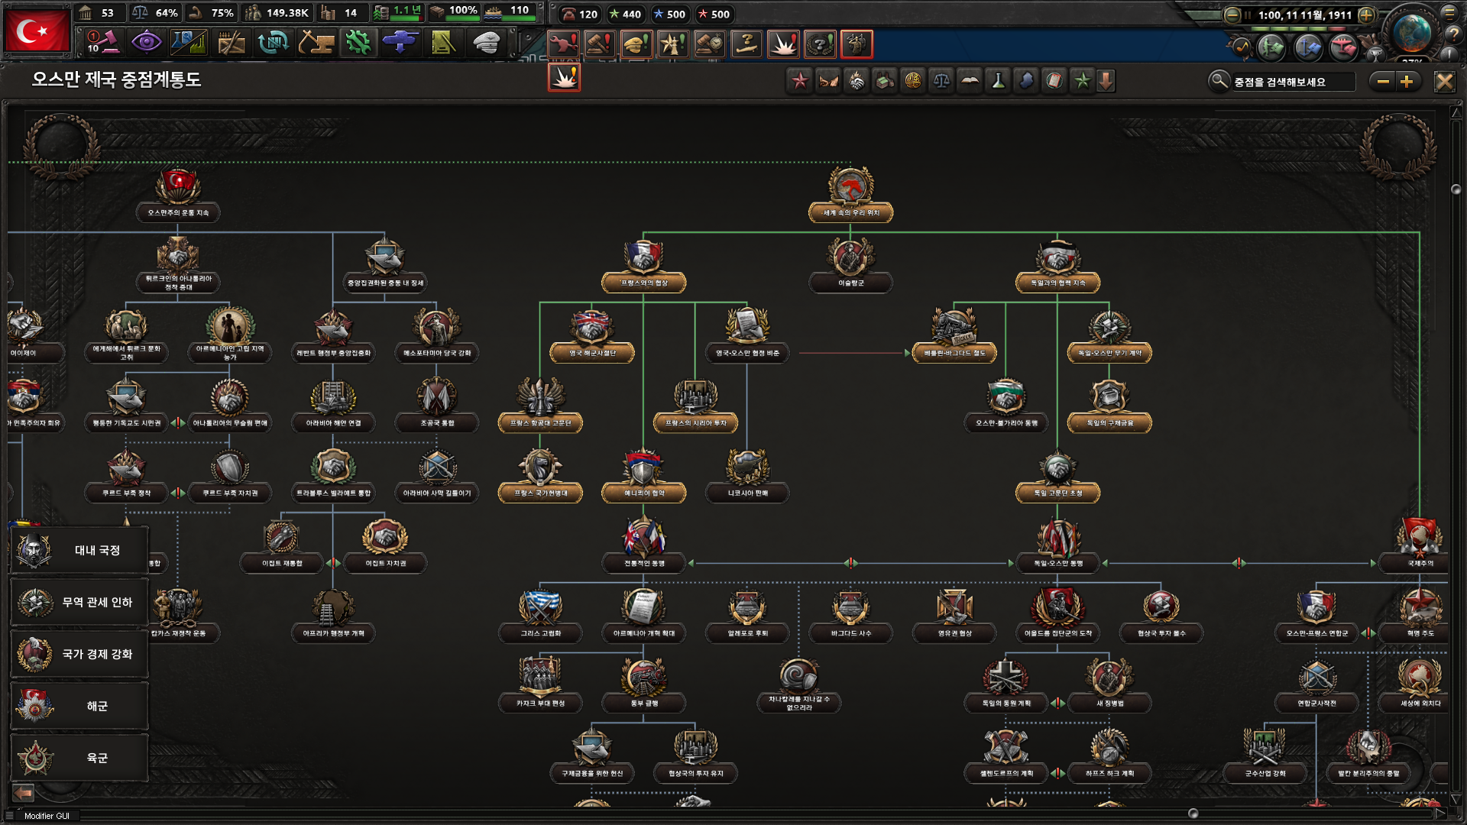Click the red-highlighted soldier alert icon
Image resolution: width=1467 pixels, height=825 pixels.
[857, 44]
